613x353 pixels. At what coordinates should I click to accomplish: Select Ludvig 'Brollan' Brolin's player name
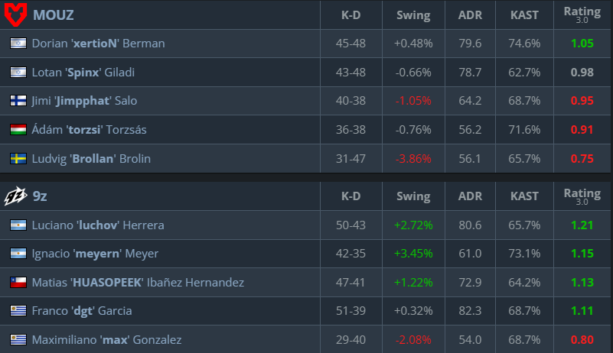(x=91, y=159)
